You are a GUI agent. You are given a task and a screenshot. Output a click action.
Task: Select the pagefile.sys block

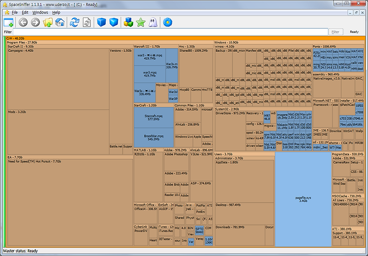coord(303,199)
